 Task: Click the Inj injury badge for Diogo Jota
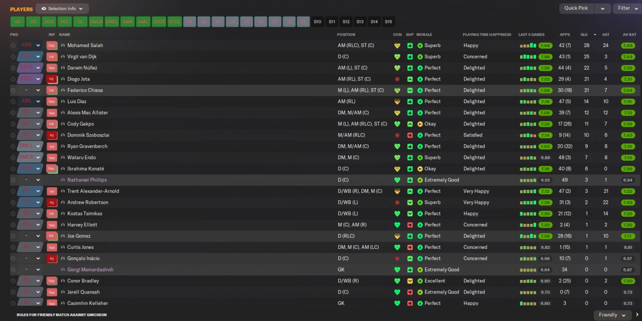click(51, 79)
